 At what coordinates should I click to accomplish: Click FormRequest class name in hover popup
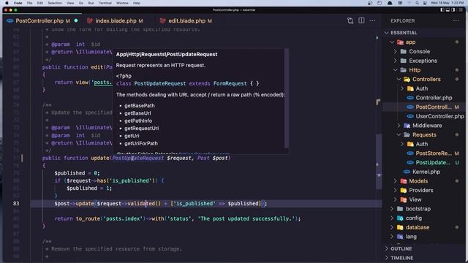click(230, 83)
